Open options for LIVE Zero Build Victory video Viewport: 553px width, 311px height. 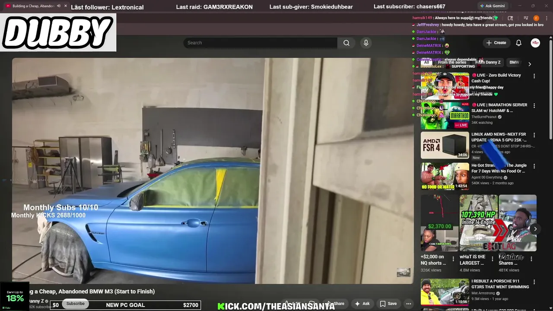(534, 76)
